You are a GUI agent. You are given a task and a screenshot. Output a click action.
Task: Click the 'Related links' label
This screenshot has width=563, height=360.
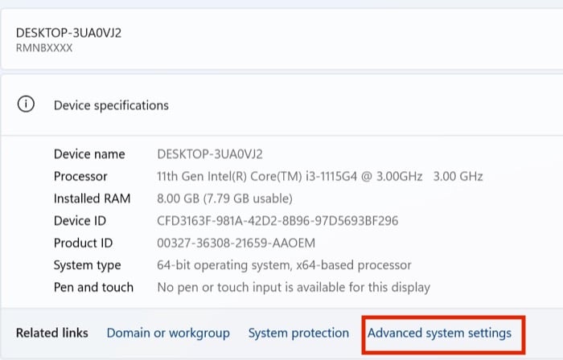coord(52,333)
